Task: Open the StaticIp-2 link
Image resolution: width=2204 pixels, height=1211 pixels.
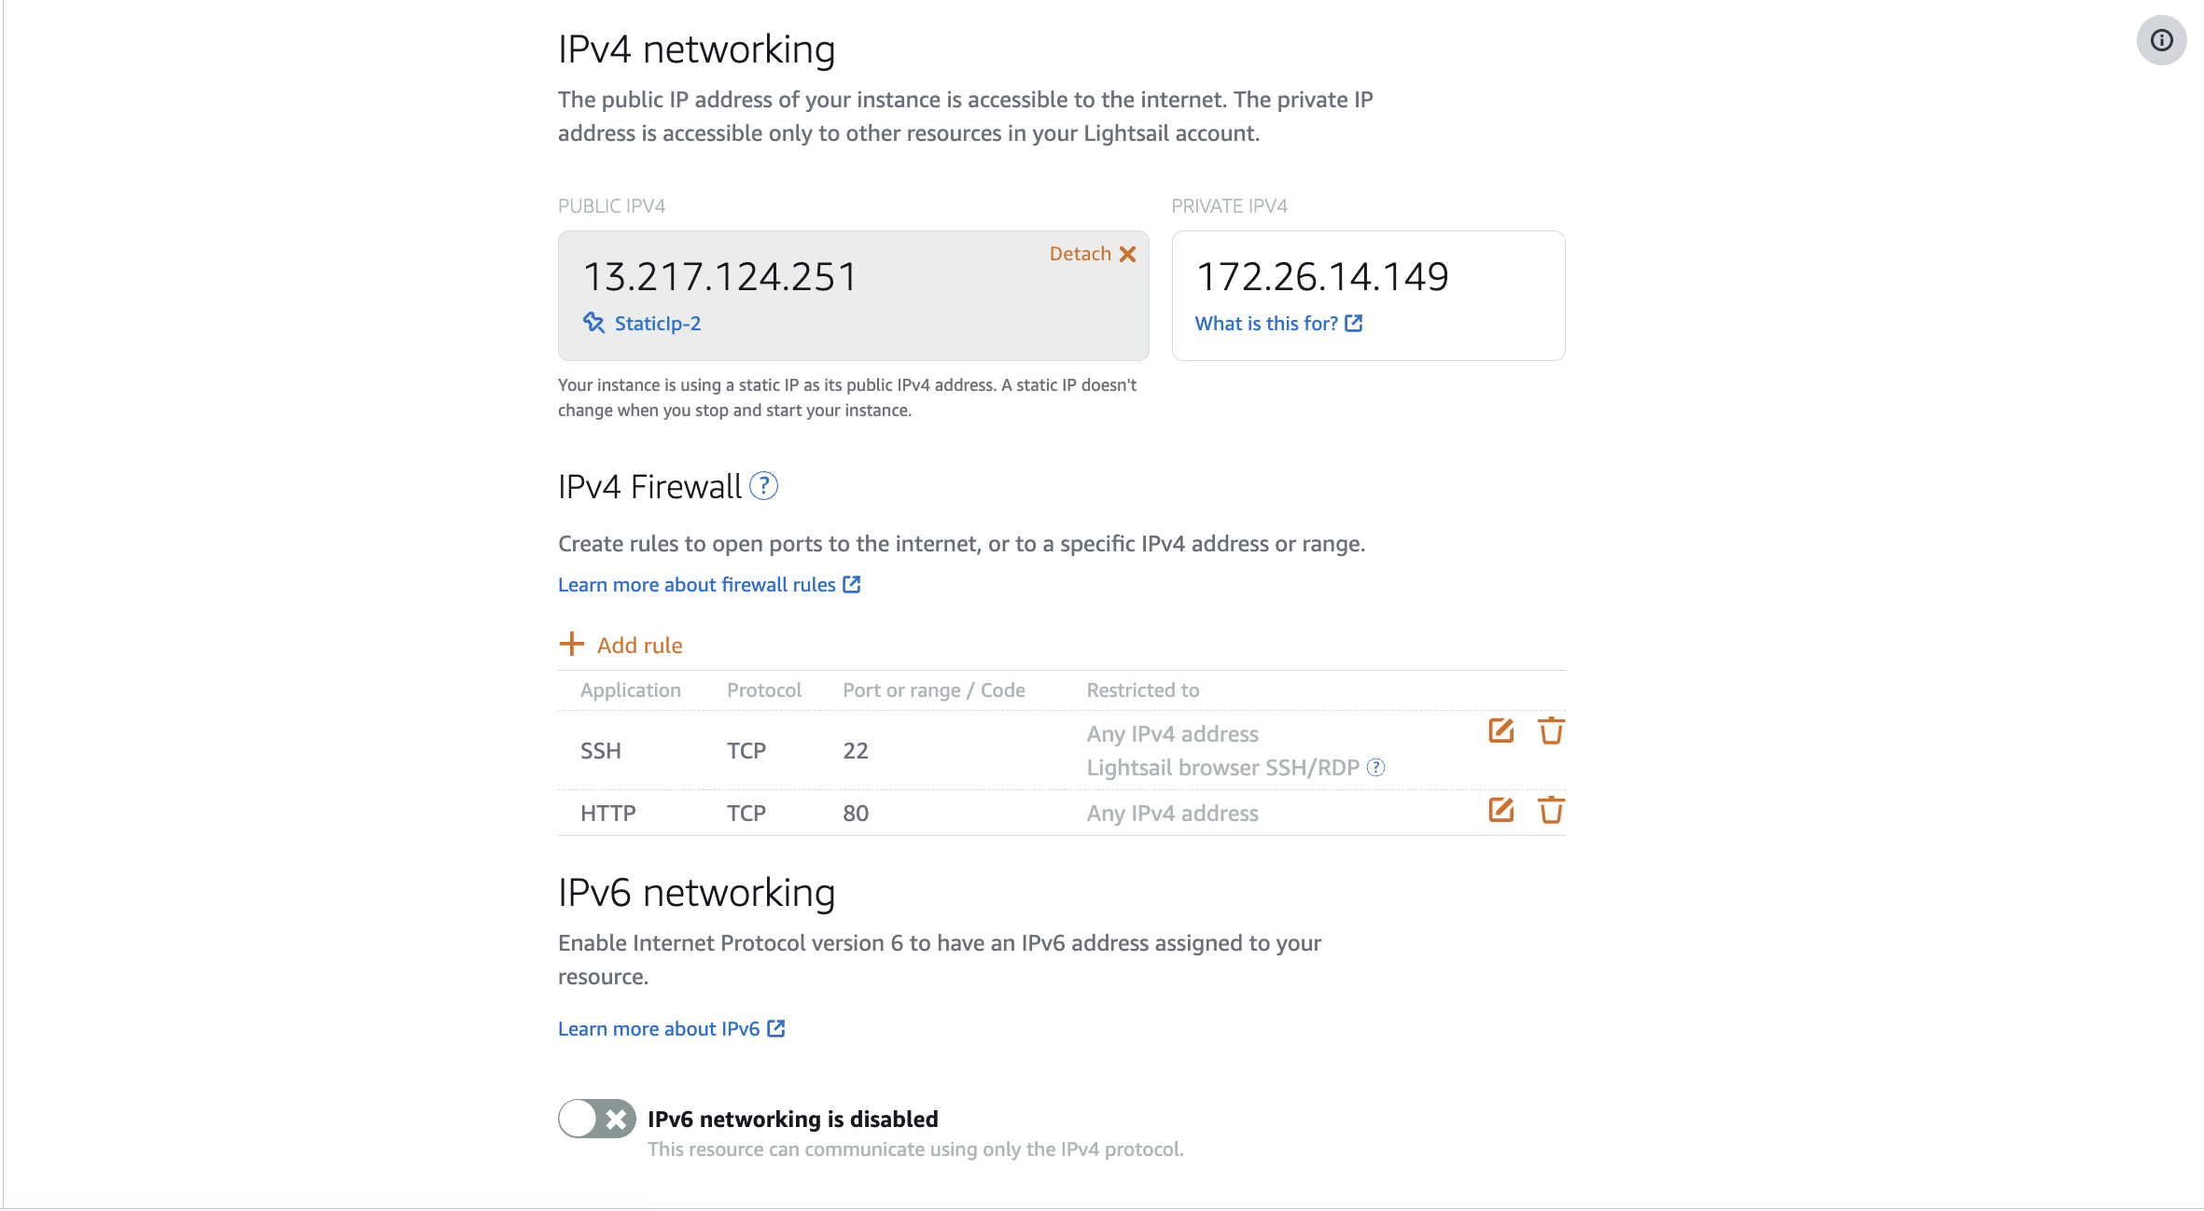Action: click(x=658, y=323)
